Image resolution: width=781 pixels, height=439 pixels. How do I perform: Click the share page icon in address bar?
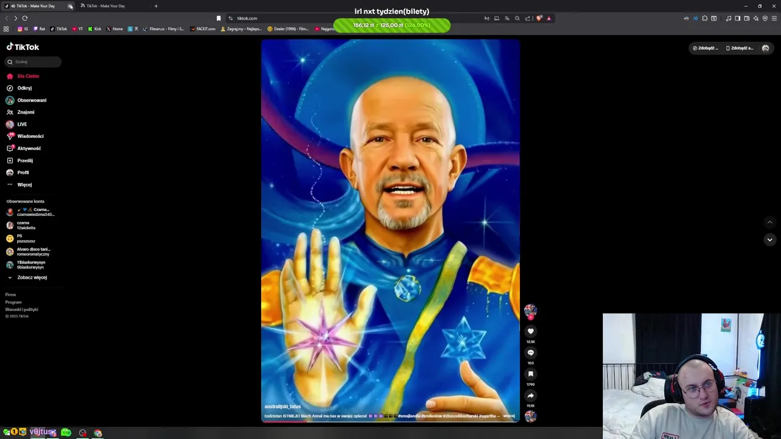pyautogui.click(x=528, y=18)
